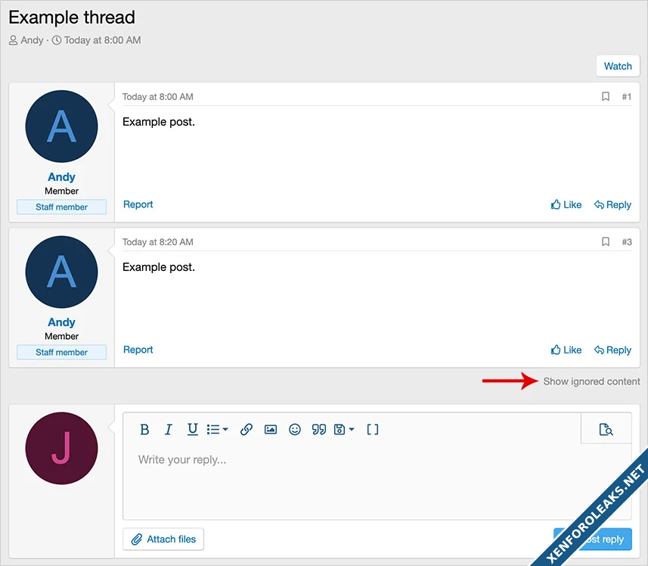Bookmark post #3
Viewport: 648px width, 566px height.
pos(606,242)
